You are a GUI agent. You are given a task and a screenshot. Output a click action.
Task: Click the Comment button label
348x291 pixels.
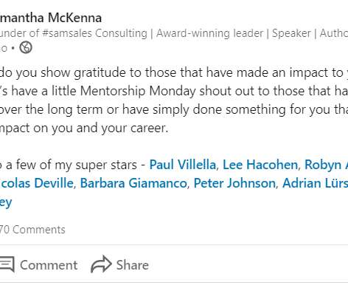click(49, 265)
